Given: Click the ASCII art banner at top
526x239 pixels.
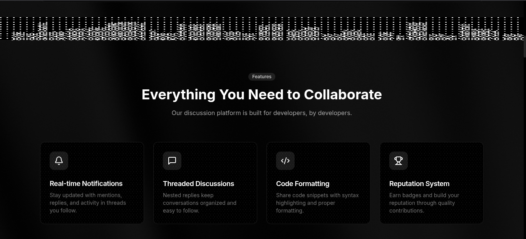Looking at the screenshot, I should coord(263,28).
